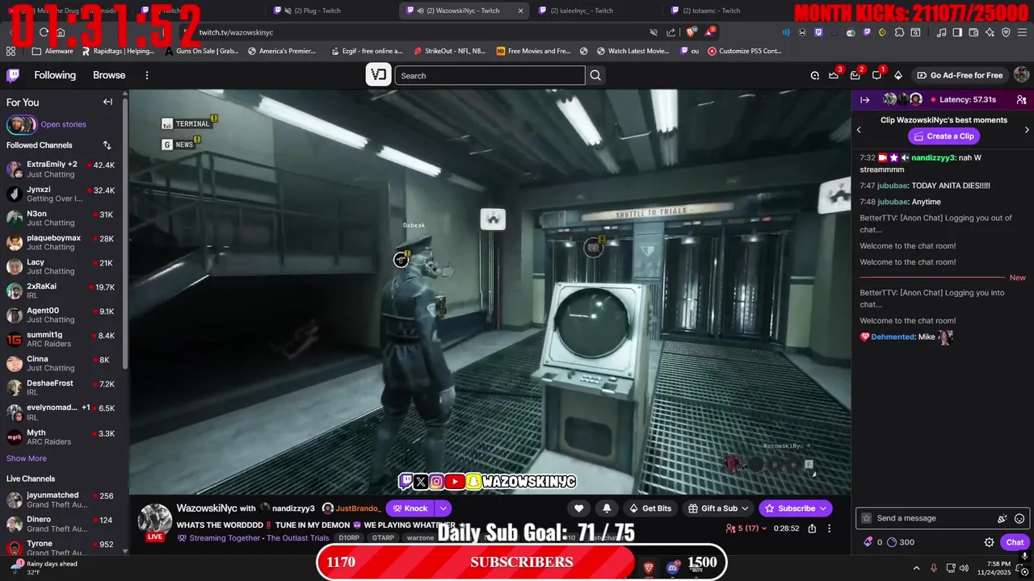Unmute the Plug - Twitch tab
This screenshot has width=1034, height=581.
(x=287, y=10)
